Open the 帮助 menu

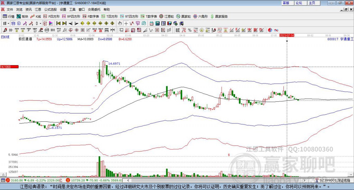tap(106, 9)
